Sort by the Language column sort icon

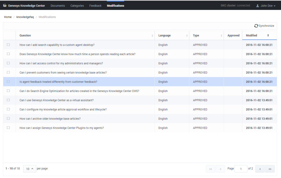pos(187,36)
